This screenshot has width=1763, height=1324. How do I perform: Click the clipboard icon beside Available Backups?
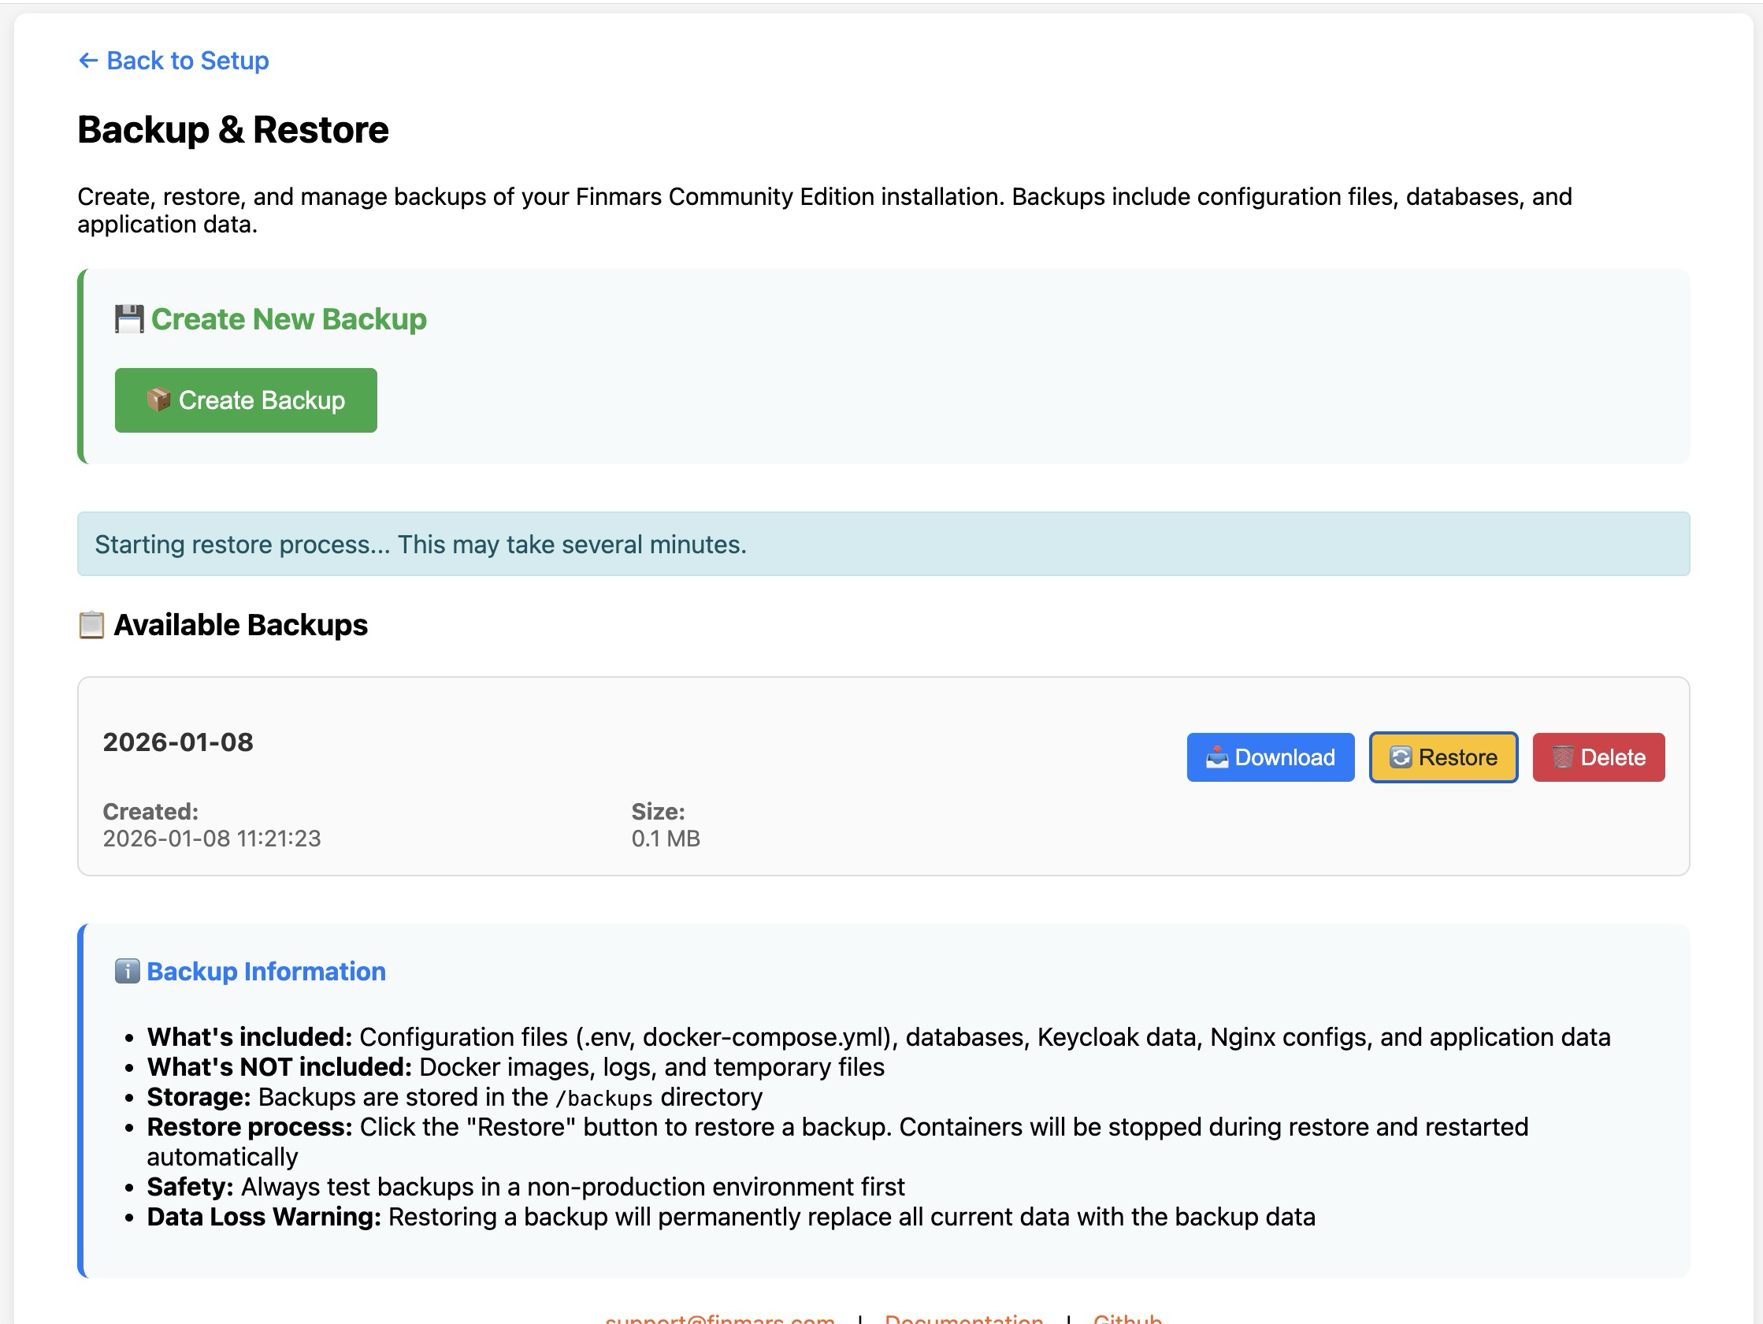[91, 625]
